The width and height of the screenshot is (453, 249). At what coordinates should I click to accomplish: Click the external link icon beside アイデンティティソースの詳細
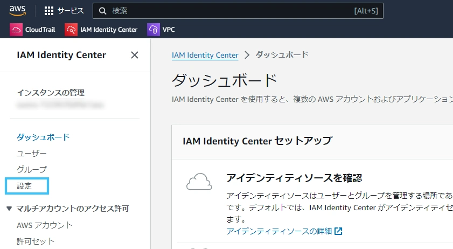338,231
